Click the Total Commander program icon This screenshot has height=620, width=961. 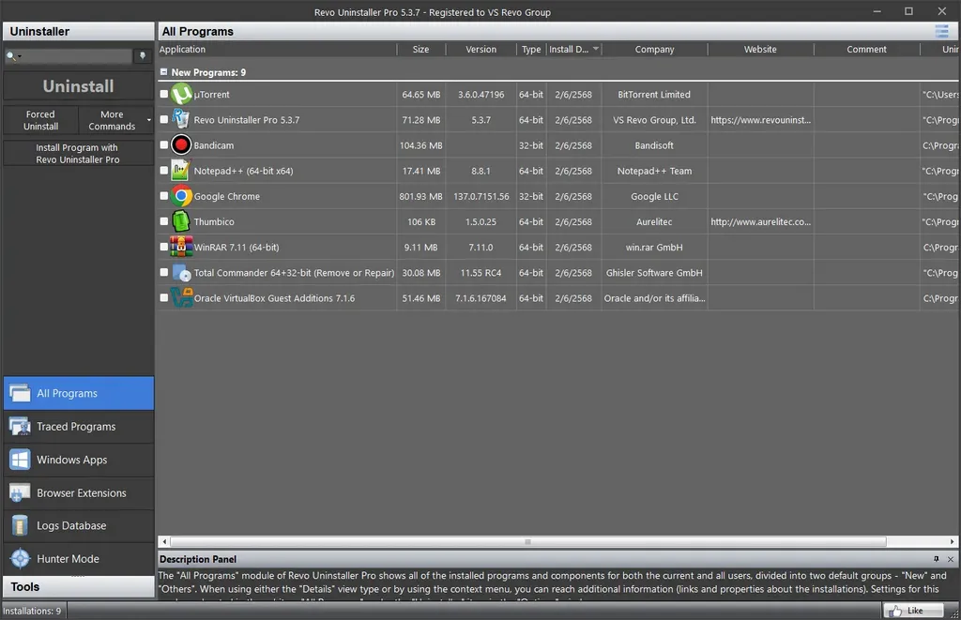(x=181, y=273)
